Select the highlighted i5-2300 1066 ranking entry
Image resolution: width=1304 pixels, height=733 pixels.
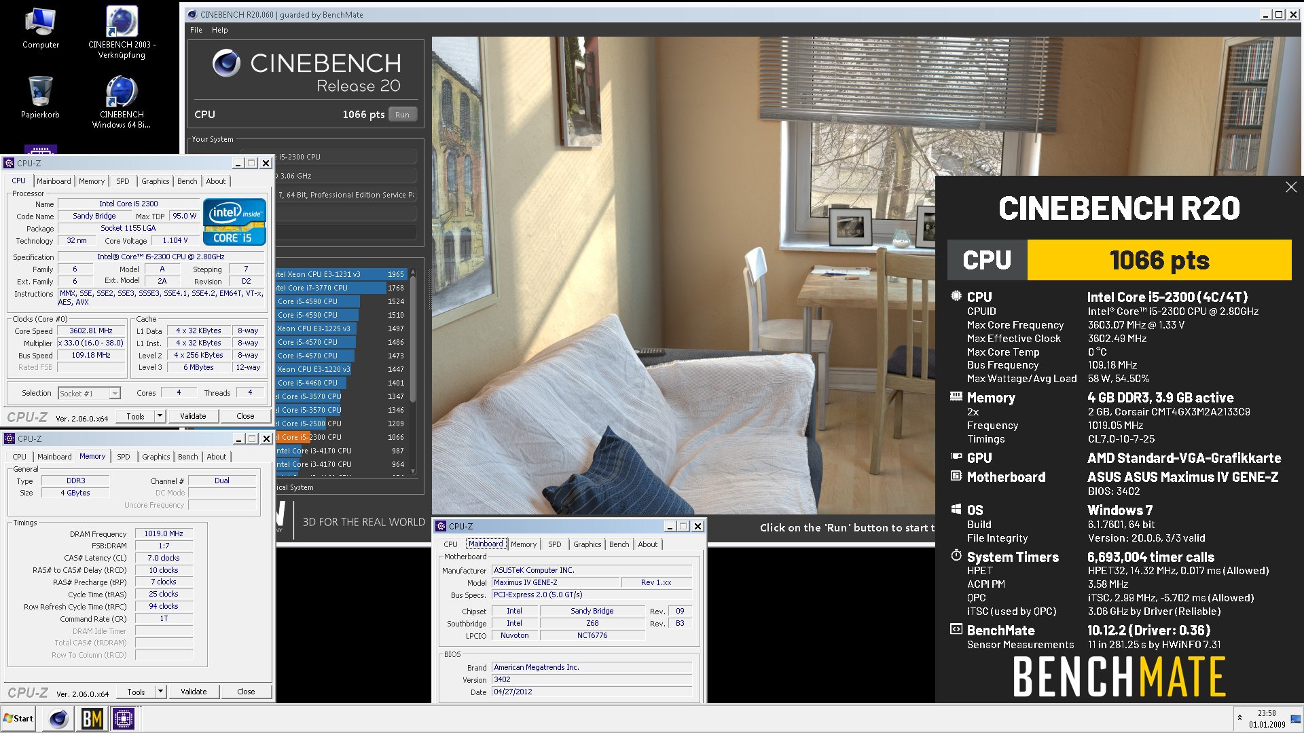[x=341, y=437]
